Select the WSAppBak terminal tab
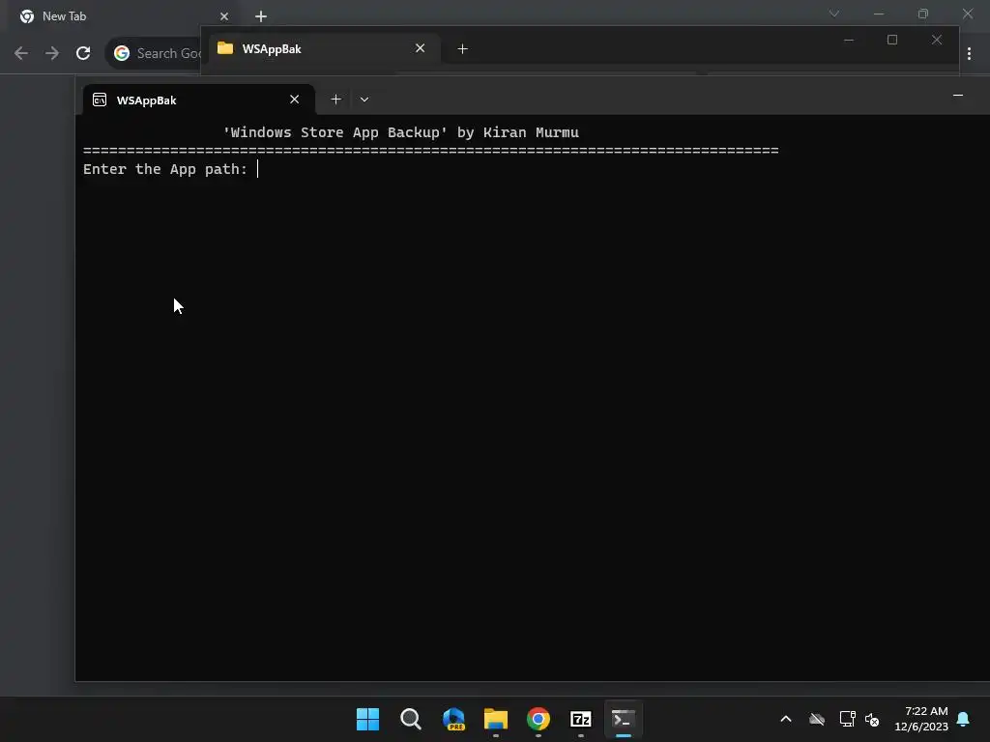This screenshot has height=742, width=990. point(199,100)
